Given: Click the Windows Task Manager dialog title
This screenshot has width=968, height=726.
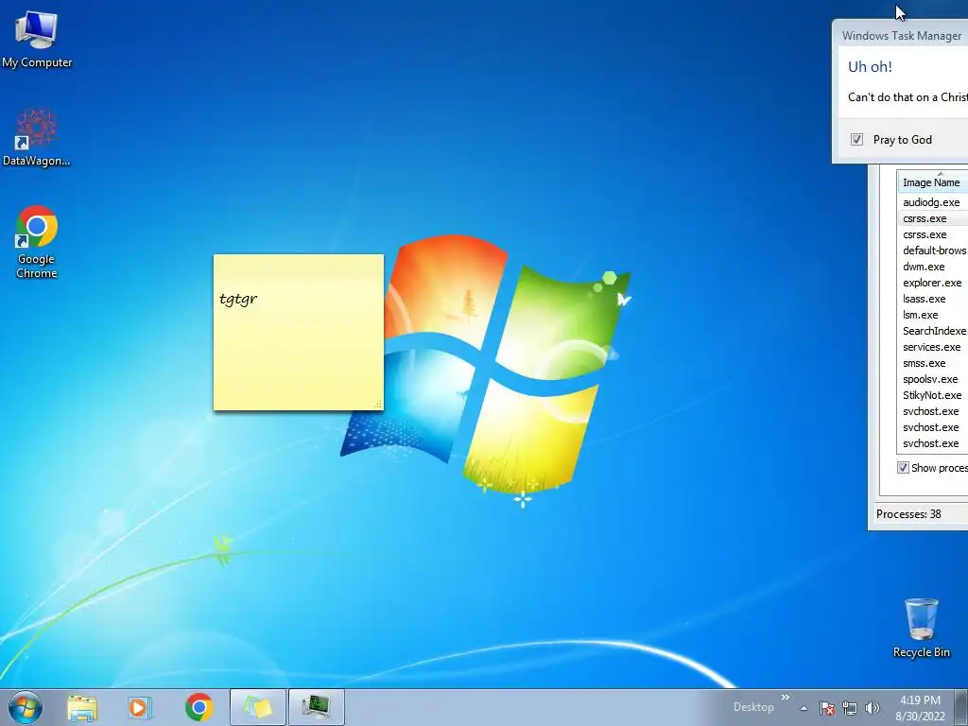Looking at the screenshot, I should tap(902, 36).
